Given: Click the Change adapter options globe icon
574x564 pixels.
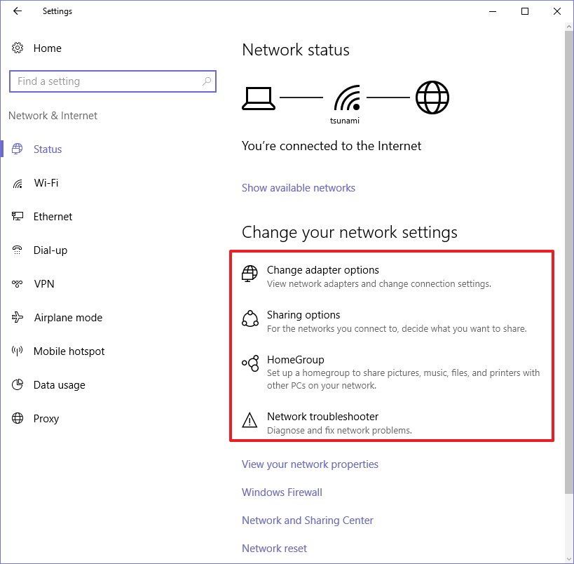Looking at the screenshot, I should coord(250,274).
